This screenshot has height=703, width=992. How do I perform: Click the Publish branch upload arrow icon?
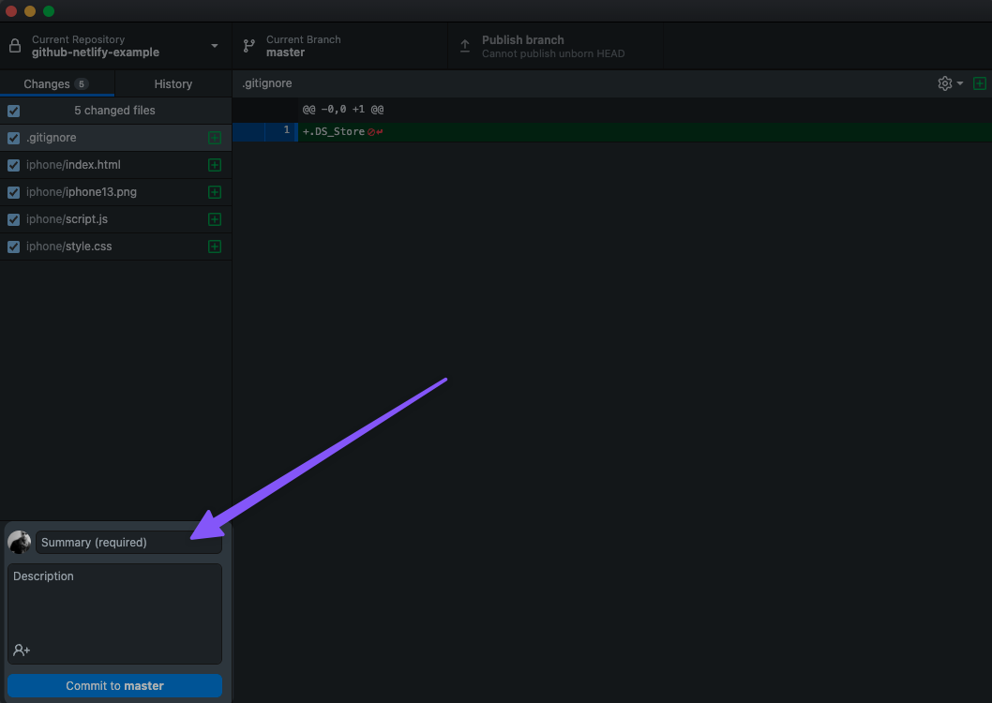pyautogui.click(x=465, y=46)
